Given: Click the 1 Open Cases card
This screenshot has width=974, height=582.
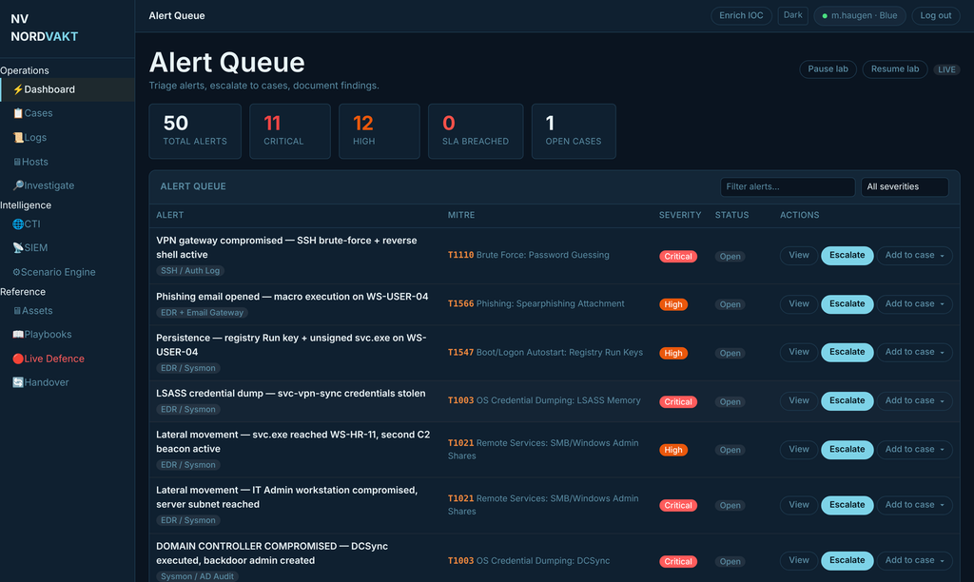Looking at the screenshot, I should 574,131.
